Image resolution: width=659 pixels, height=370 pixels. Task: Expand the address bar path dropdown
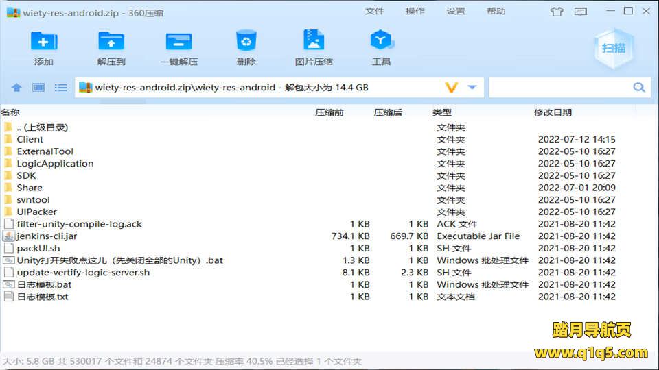pos(472,88)
